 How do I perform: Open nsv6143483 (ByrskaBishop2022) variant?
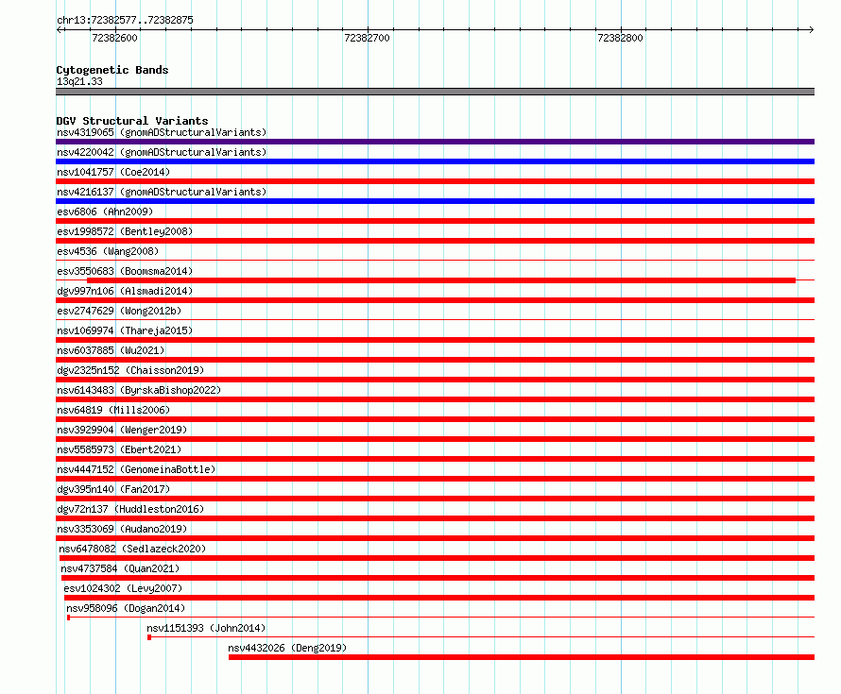139,390
